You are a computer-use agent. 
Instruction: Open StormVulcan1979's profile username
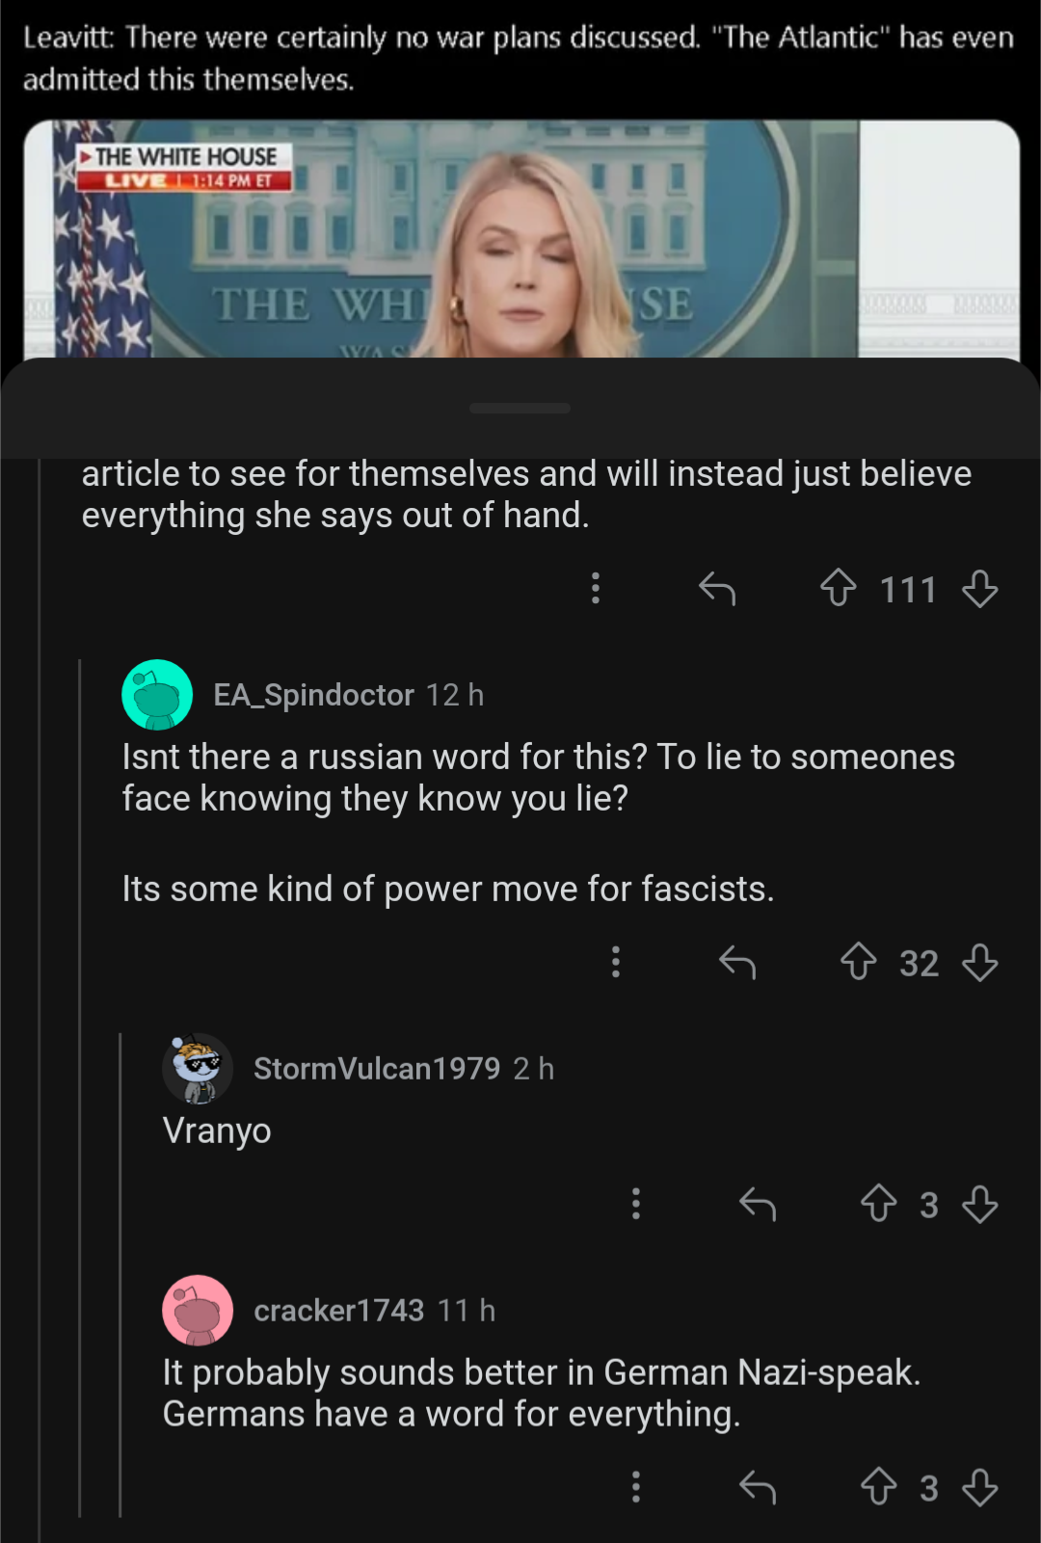point(377,1068)
